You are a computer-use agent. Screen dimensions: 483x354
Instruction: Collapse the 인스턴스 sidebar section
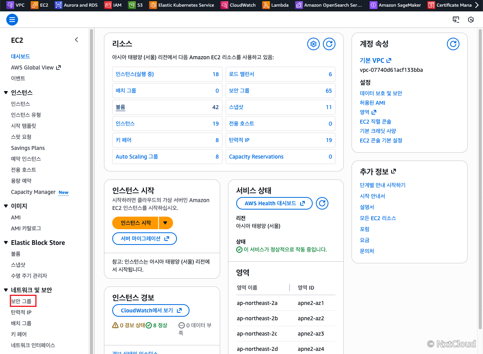point(6,93)
